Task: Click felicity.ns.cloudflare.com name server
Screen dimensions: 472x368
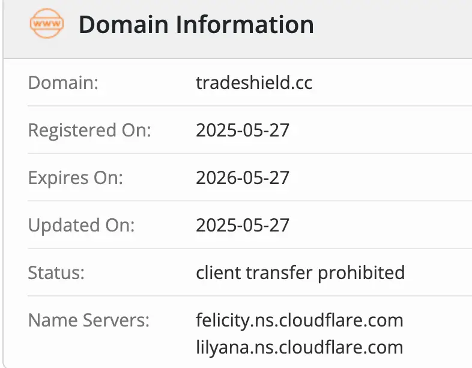Action: tap(299, 320)
